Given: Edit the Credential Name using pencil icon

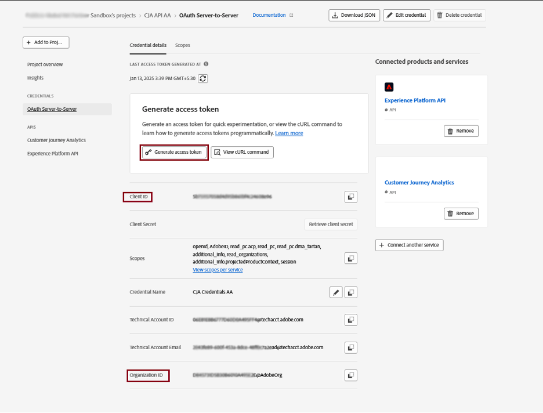Looking at the screenshot, I should point(336,292).
